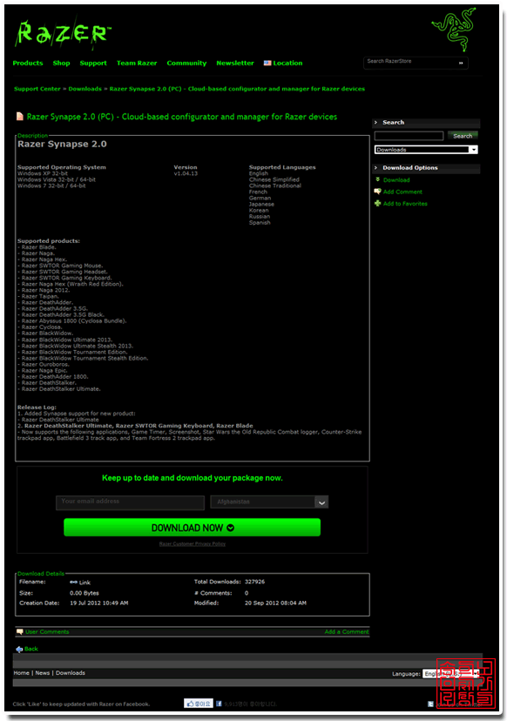Image resolution: width=507 pixels, height=721 pixels.
Task: Go to Downloads footer link
Action: coord(71,673)
